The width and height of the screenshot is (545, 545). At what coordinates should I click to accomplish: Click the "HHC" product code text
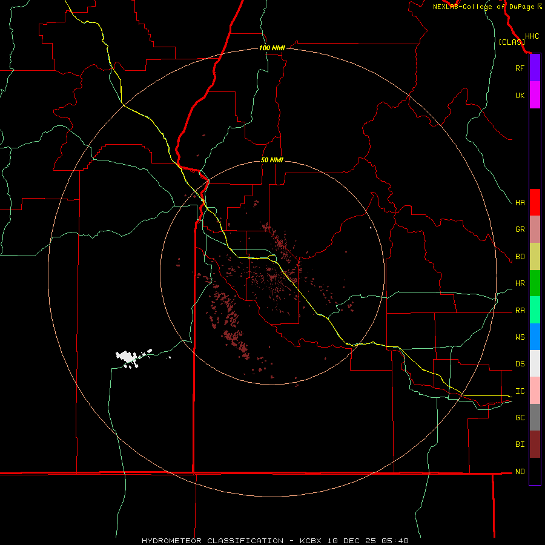(x=532, y=36)
